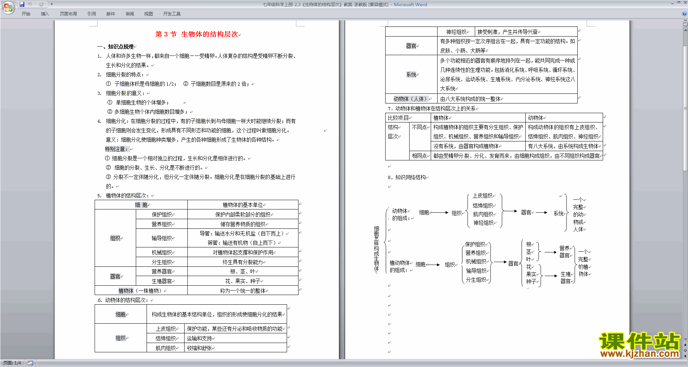
Task: Click the text 由八大系统构成的统一整体
Action: point(470,99)
